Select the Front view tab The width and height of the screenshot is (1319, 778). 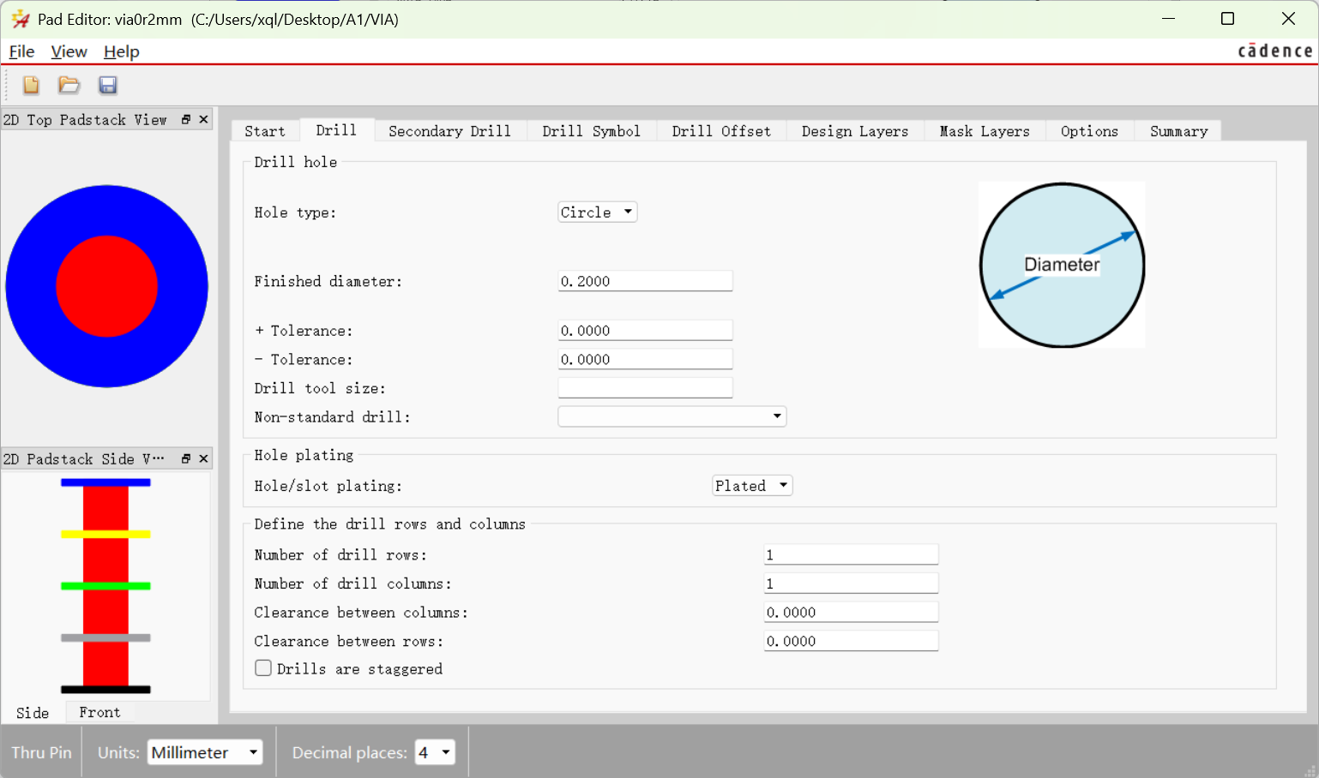coord(99,713)
